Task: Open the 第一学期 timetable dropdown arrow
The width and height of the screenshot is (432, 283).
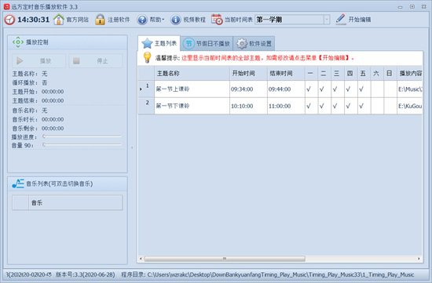Action: [x=327, y=20]
